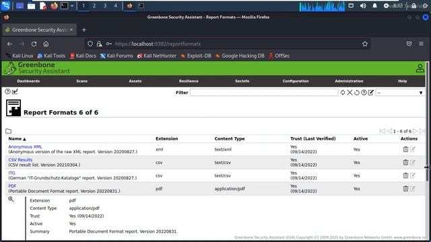Click the Greenbone Security Assistant logo

point(37,68)
